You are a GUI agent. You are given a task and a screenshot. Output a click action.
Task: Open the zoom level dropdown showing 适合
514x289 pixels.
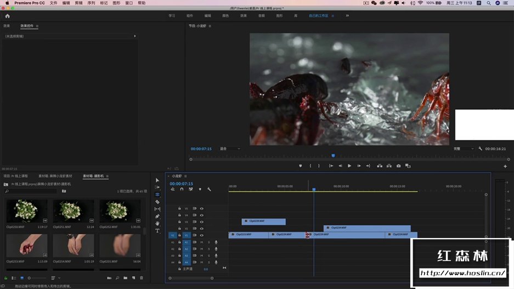click(230, 149)
